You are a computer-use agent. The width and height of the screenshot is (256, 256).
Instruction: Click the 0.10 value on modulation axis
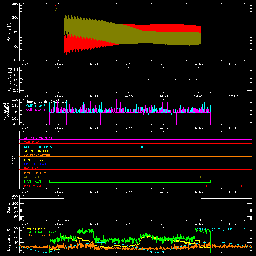click(15, 112)
